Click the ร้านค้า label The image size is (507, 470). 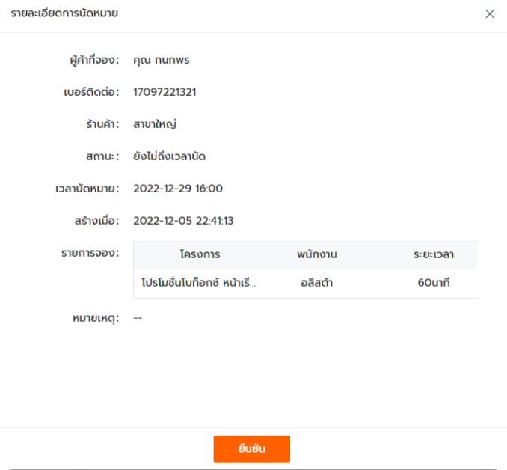pos(103,124)
